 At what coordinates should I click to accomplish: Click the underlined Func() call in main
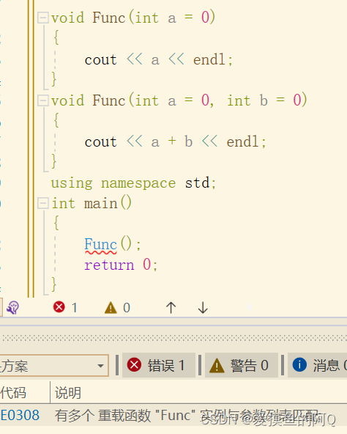pyautogui.click(x=113, y=244)
